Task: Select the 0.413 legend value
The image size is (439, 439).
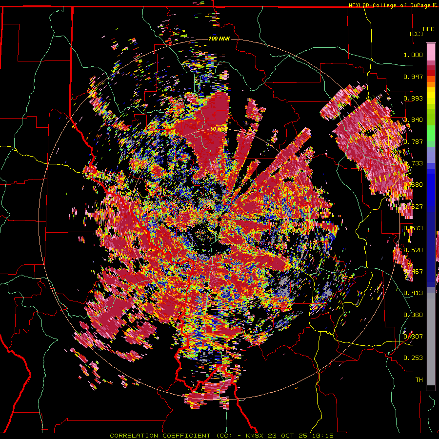Action: [x=413, y=293]
